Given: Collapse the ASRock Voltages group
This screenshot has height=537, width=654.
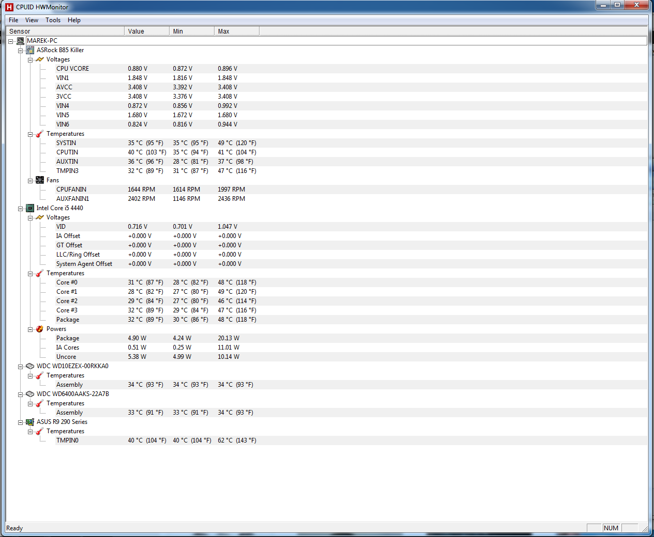Looking at the screenshot, I should (30, 60).
